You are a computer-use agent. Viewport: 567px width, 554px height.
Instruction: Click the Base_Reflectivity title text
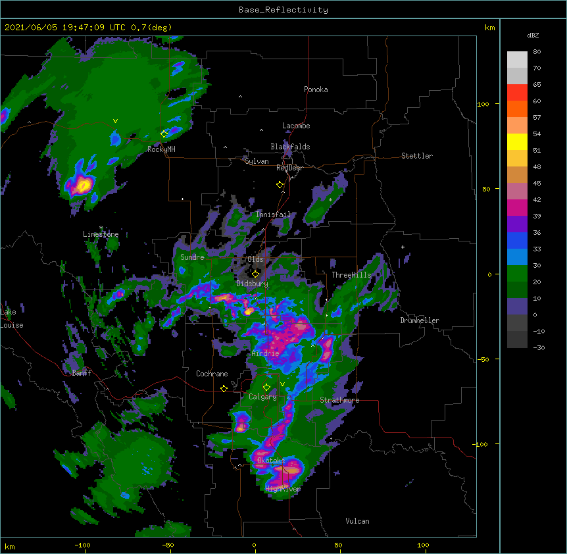(x=283, y=10)
